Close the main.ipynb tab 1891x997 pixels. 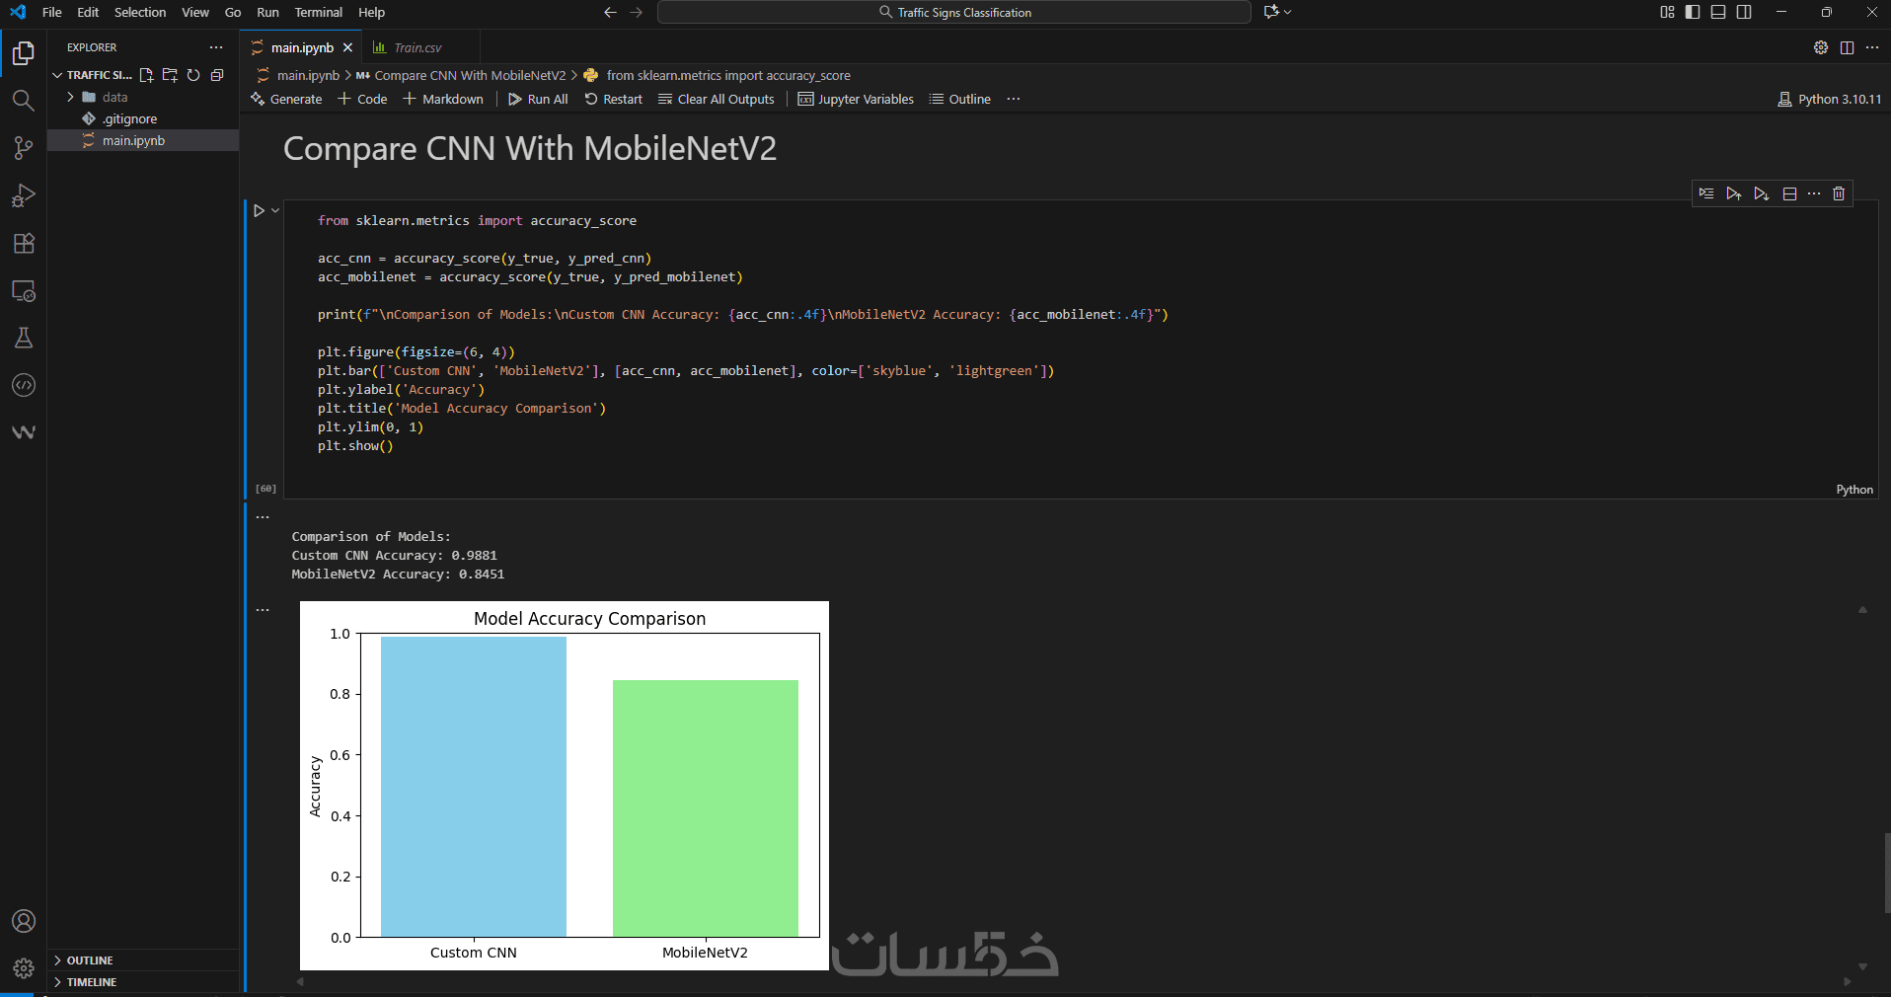coord(347,47)
